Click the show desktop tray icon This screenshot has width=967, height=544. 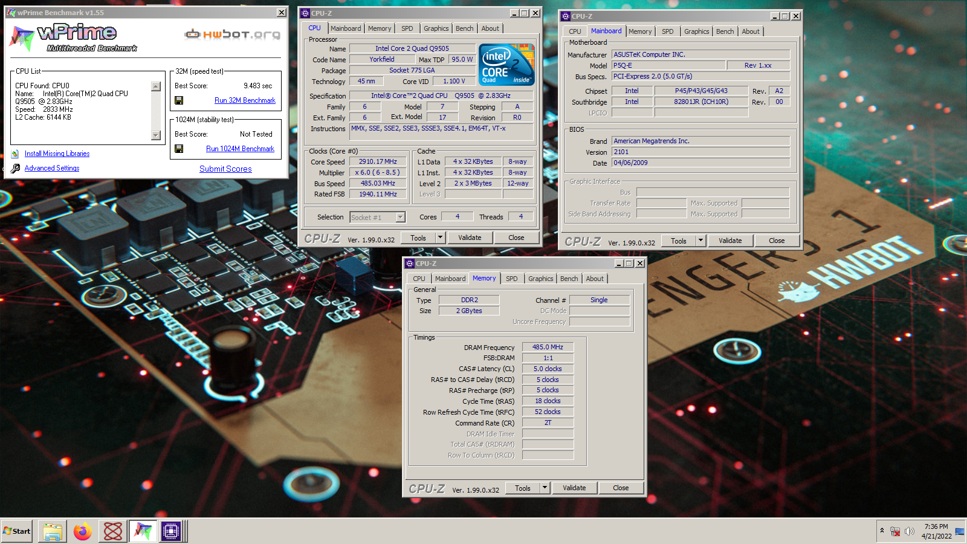[960, 531]
